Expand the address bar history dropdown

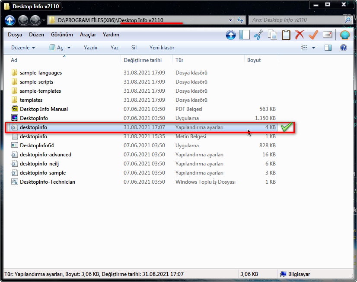(x=231, y=20)
